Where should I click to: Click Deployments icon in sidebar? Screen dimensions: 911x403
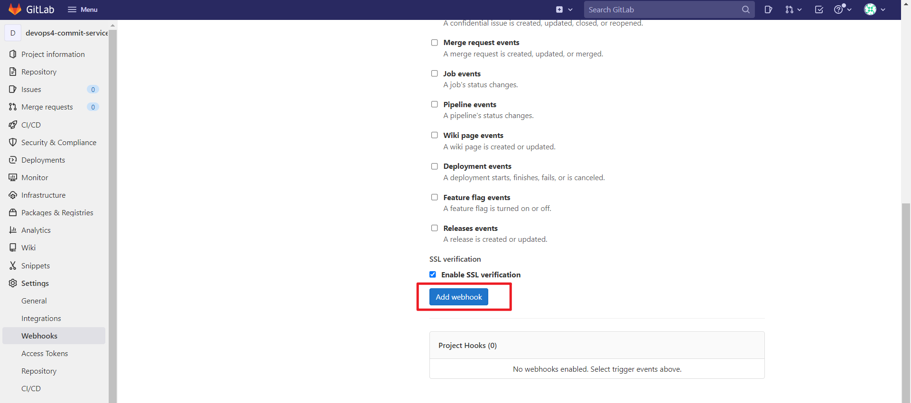point(13,160)
